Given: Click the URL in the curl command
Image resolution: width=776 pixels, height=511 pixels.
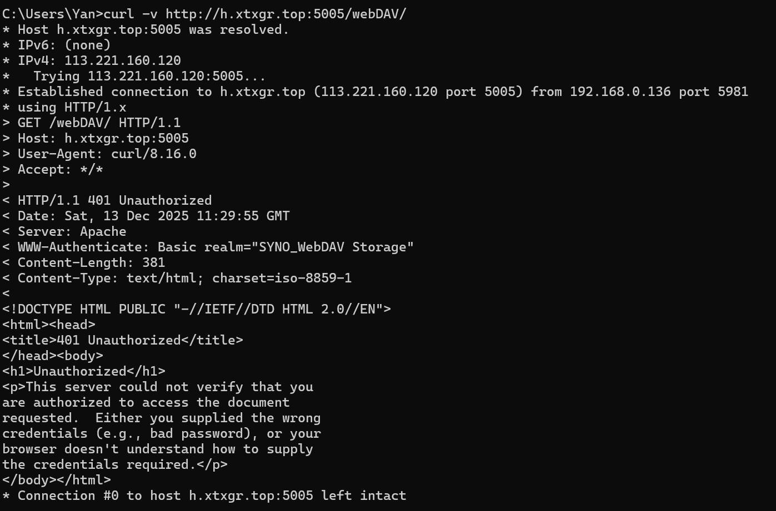Looking at the screenshot, I should pos(286,14).
